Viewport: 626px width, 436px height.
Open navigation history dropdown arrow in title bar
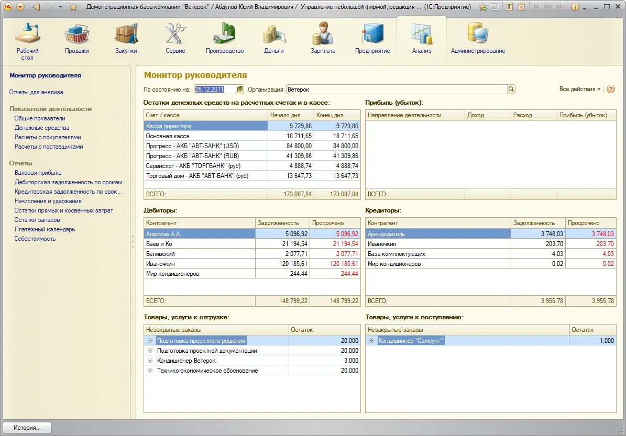click(x=60, y=7)
